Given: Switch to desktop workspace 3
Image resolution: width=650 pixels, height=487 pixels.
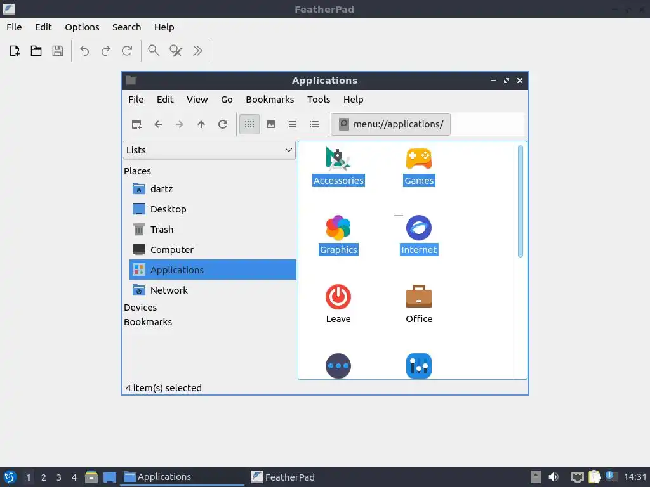Looking at the screenshot, I should click(59, 477).
